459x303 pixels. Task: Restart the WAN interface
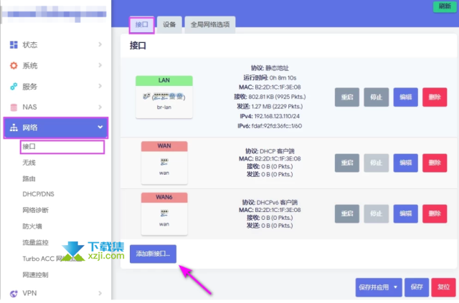(x=347, y=163)
